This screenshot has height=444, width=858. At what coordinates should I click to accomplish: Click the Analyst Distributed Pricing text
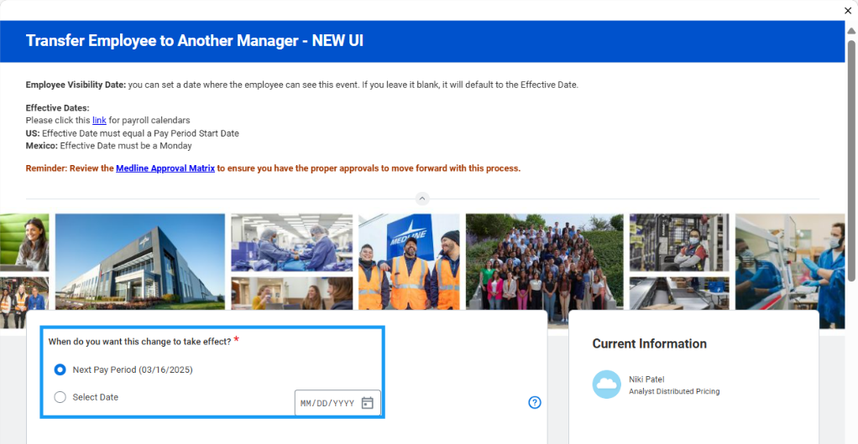(x=674, y=391)
